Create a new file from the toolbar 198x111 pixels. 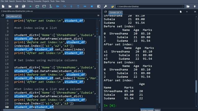(x=3, y=6)
